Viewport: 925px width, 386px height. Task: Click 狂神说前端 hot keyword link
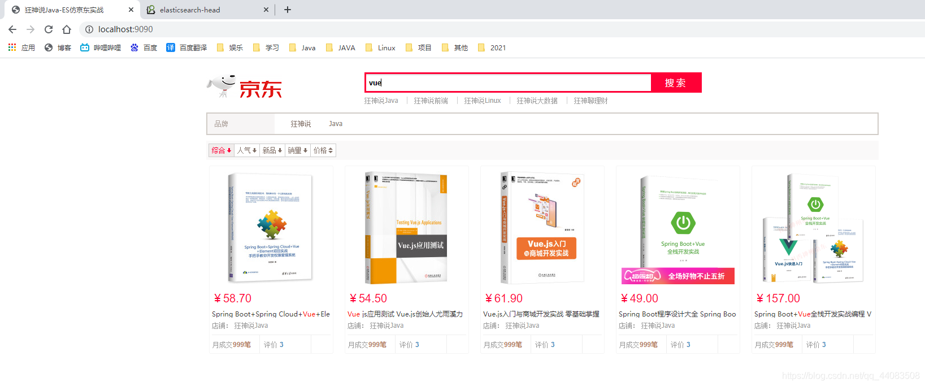click(431, 101)
